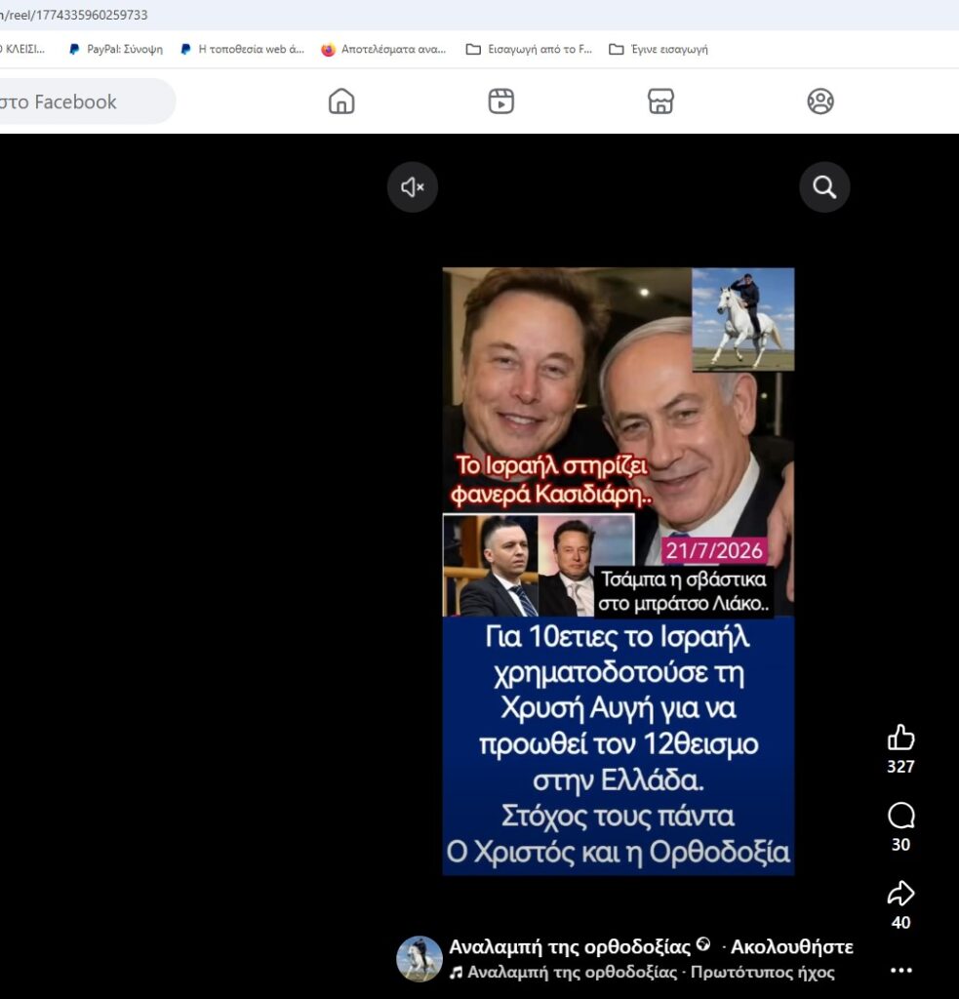Image resolution: width=959 pixels, height=999 pixels.
Task: Like the reel with thumbs-up icon
Action: (901, 738)
